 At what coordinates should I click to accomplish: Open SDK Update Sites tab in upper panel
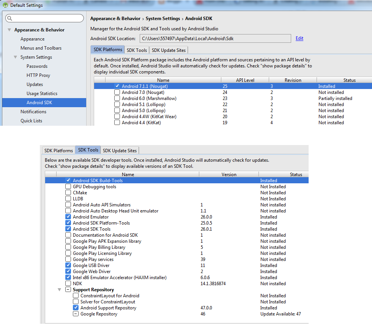click(169, 50)
